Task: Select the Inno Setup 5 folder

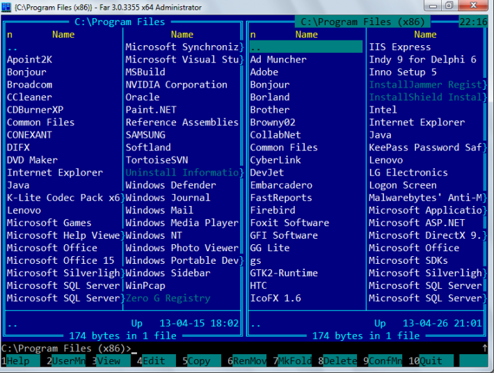Action: pyautogui.click(x=403, y=72)
